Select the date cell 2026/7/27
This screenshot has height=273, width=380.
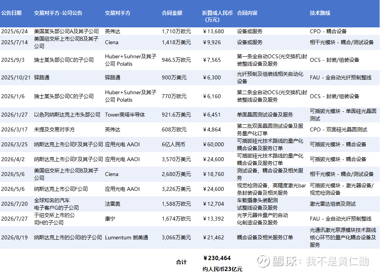tap(14, 219)
